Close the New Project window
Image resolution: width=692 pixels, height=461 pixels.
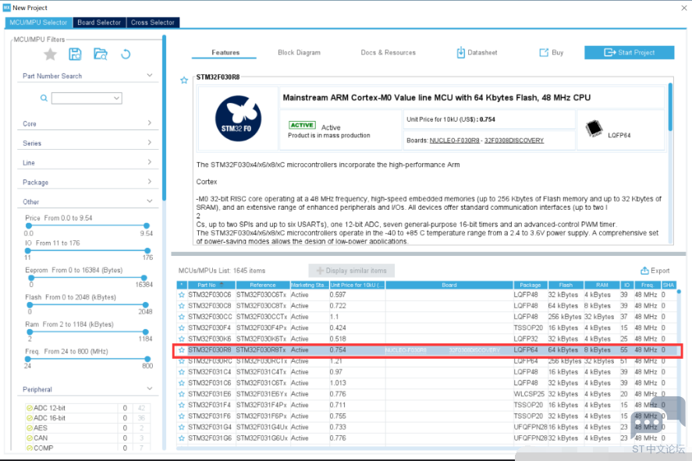point(683,8)
